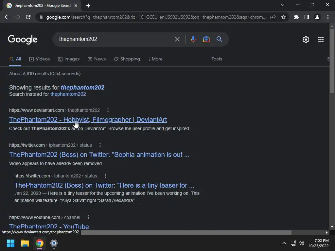Screen dimensions: 335x251
Task: Click the address bar URL
Action: coord(156,17)
